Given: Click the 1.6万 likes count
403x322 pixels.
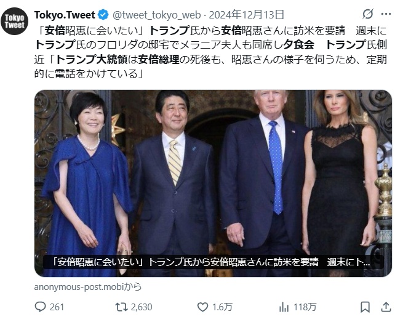Looking at the screenshot, I should point(222,307).
